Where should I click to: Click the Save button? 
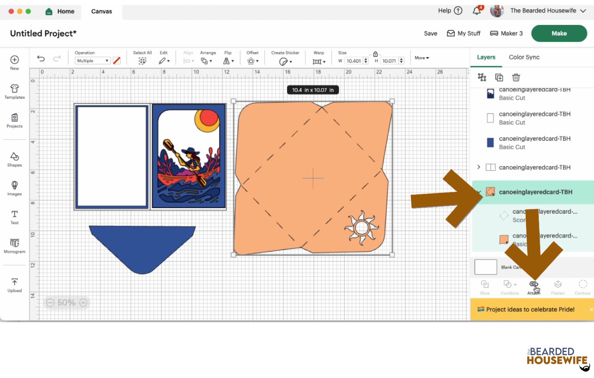pyautogui.click(x=430, y=33)
